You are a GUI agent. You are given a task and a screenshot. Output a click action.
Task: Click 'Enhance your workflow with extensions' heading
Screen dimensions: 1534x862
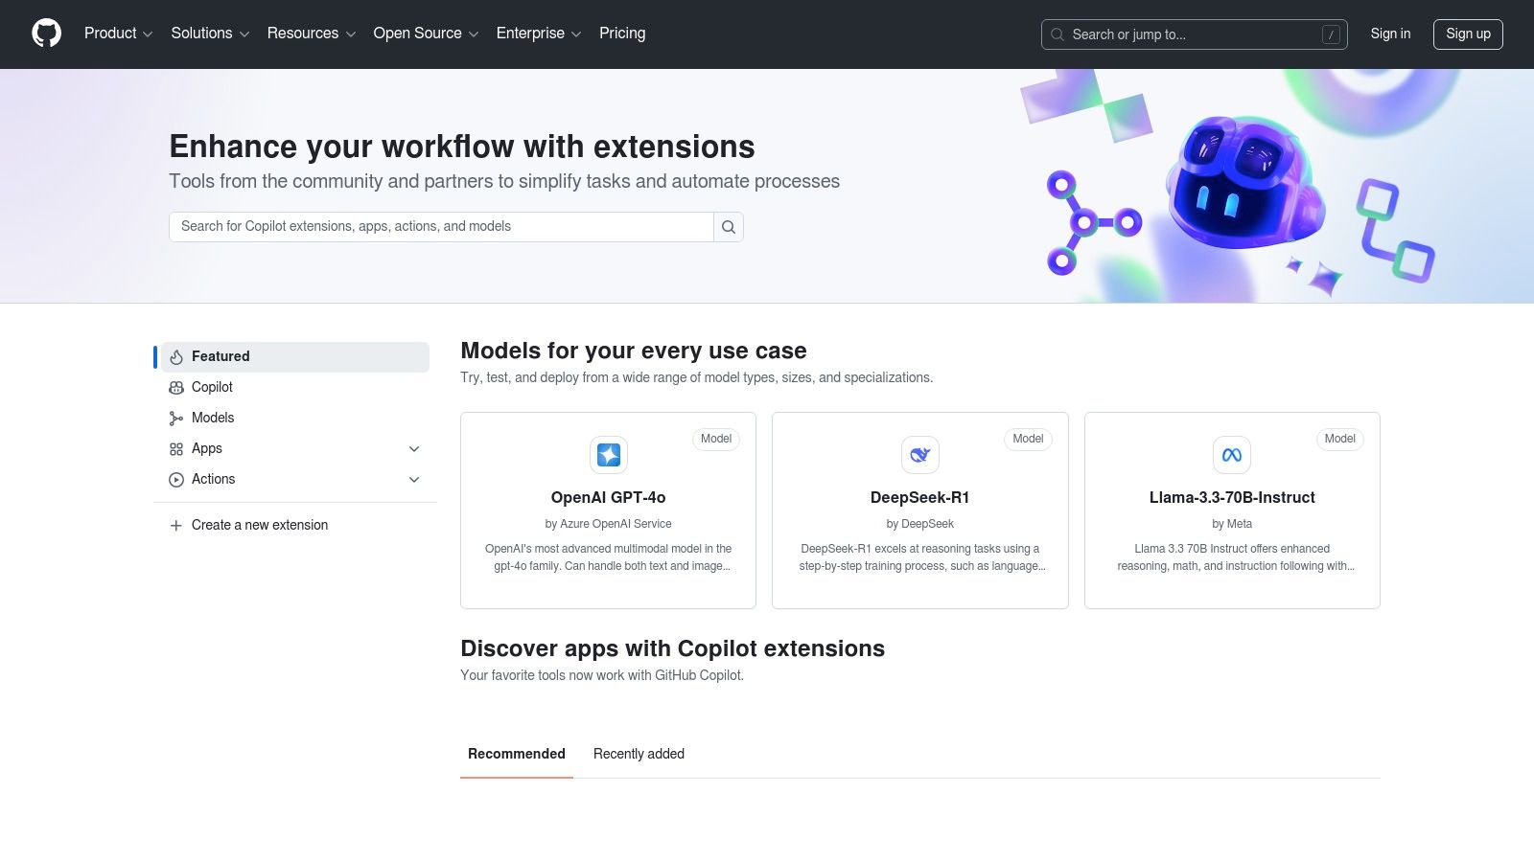click(x=462, y=147)
